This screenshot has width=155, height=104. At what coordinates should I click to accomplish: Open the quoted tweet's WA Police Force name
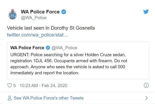click(27, 48)
